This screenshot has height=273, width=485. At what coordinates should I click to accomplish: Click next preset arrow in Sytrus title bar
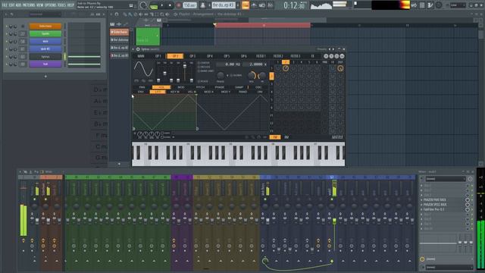pyautogui.click(x=333, y=49)
